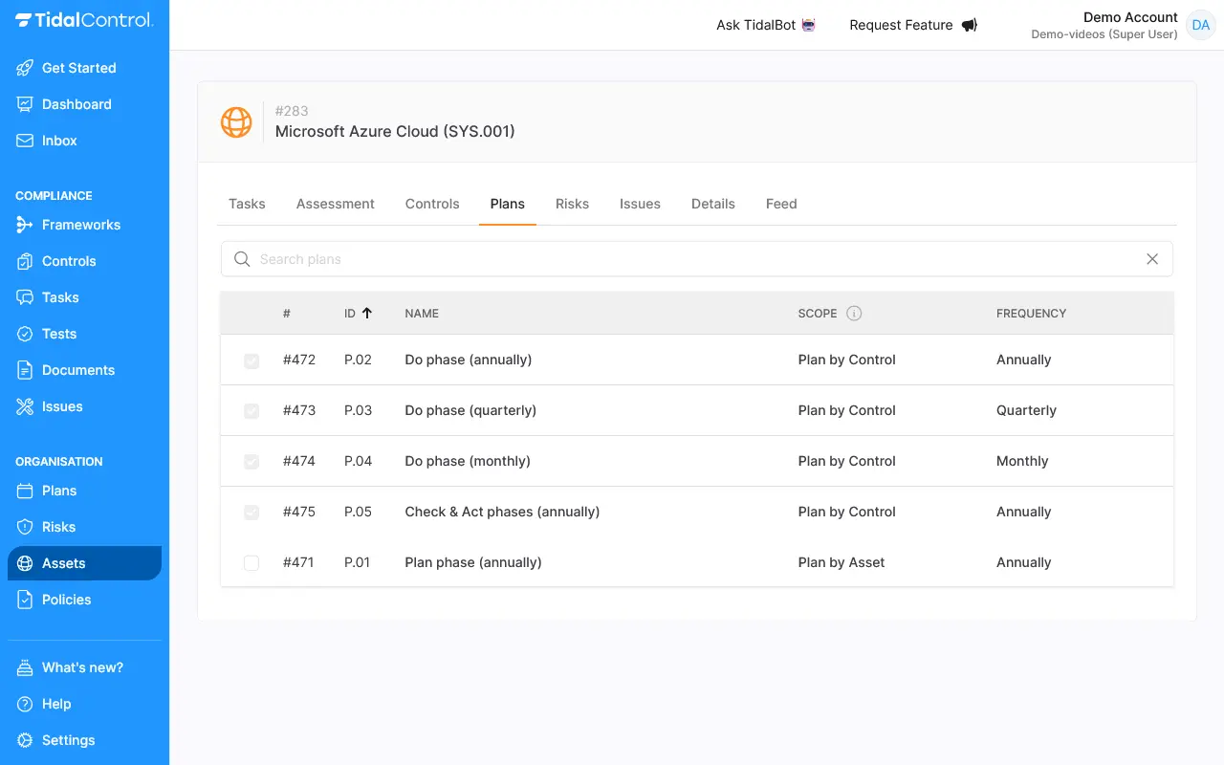
Task: Click the # column header
Action: coord(287,314)
